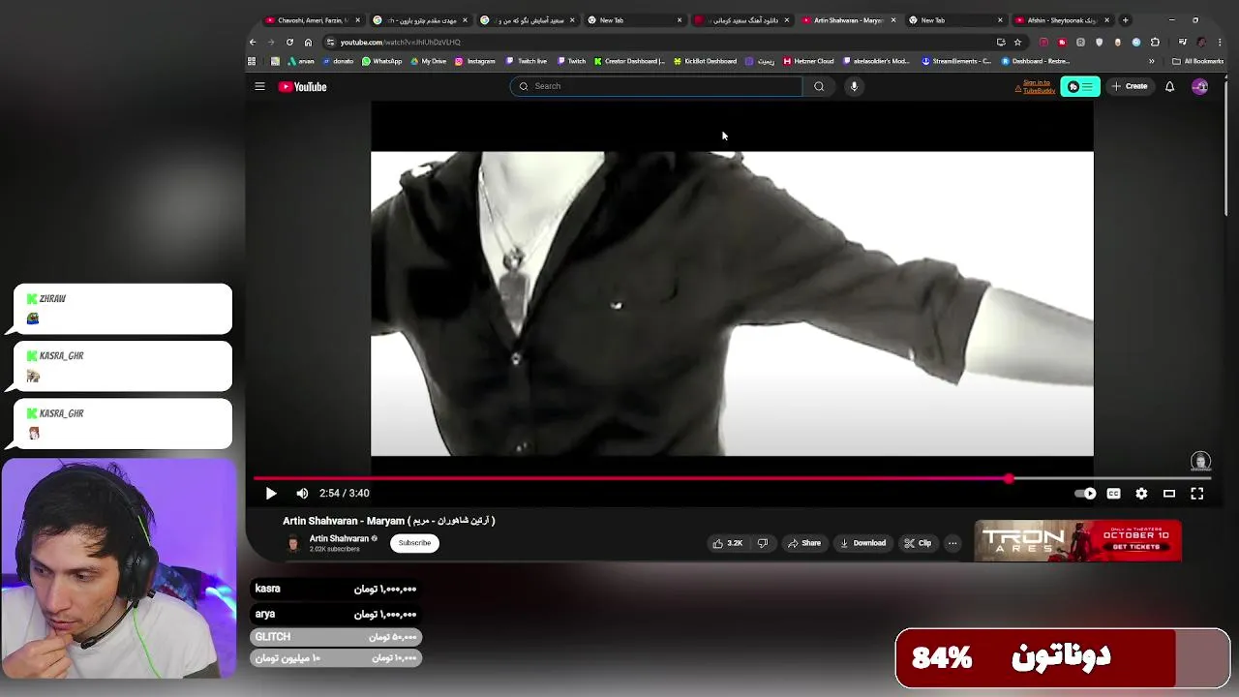Enter full screen on the video
Image resolution: width=1239 pixels, height=697 pixels.
1197,494
